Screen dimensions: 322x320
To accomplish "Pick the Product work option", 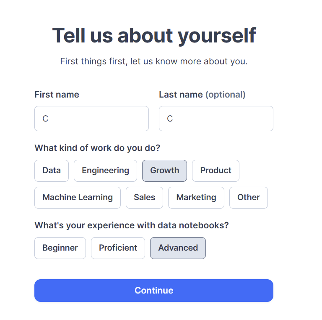I will [x=216, y=171].
